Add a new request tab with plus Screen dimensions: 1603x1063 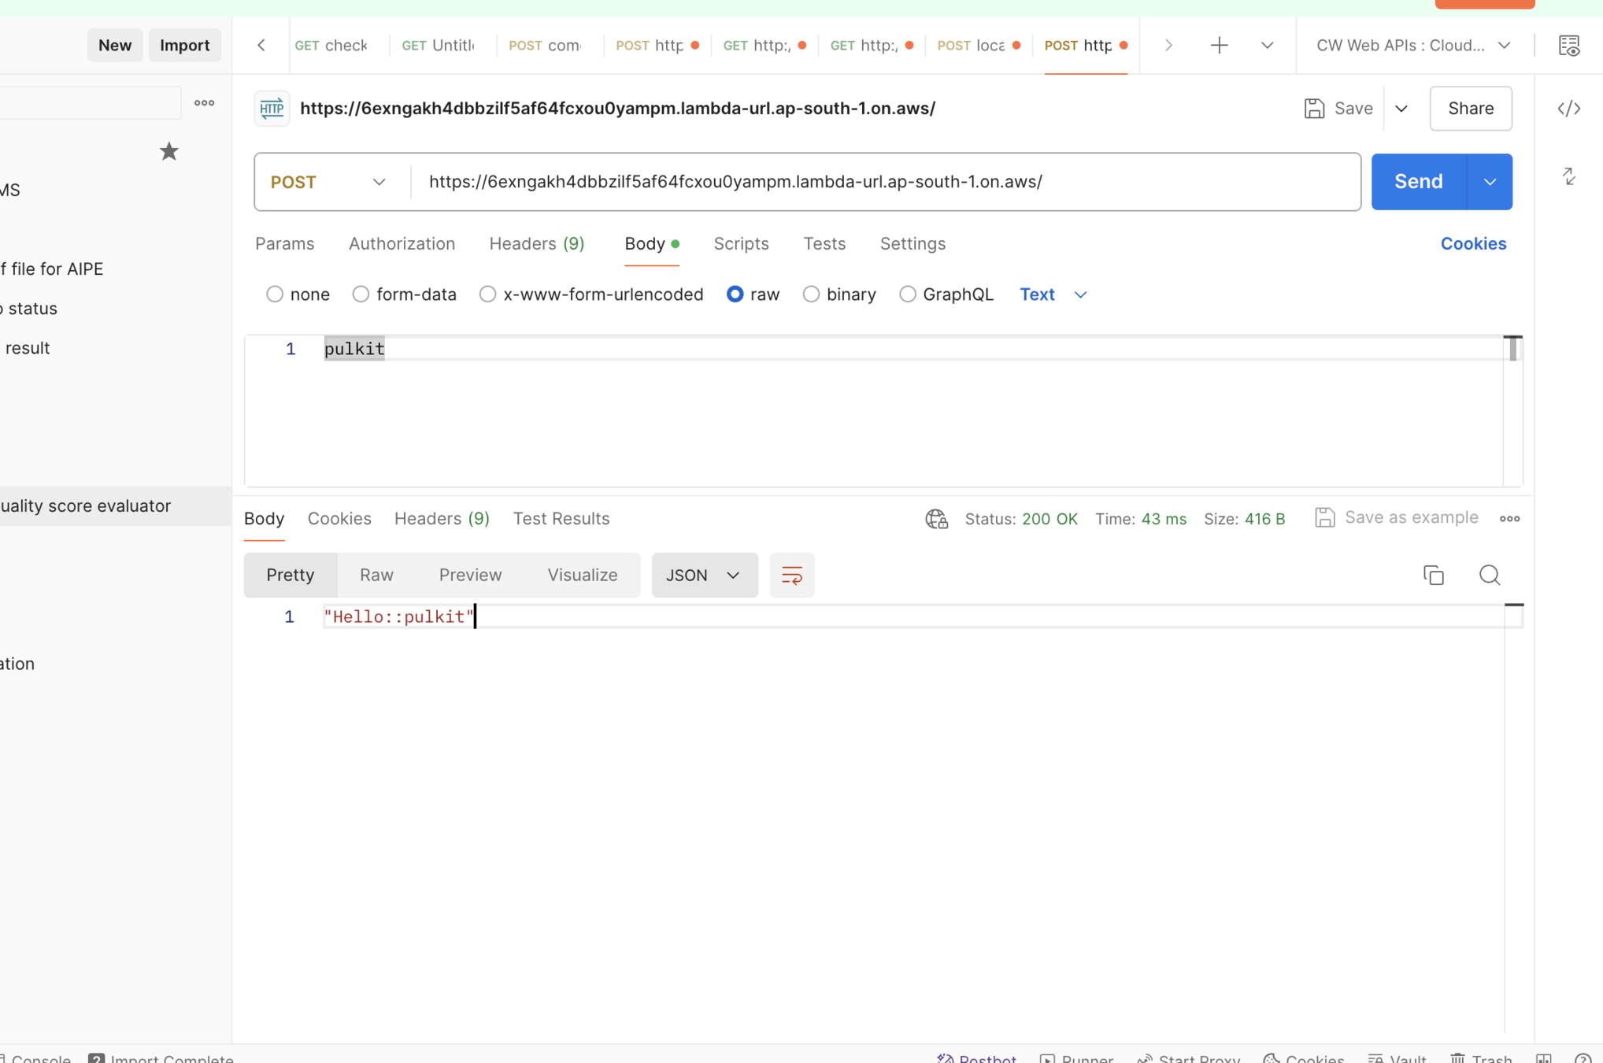1219,46
